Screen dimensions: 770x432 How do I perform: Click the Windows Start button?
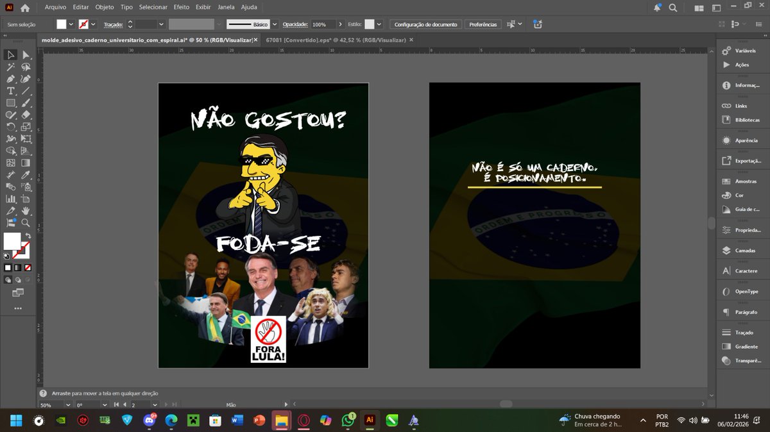click(16, 420)
